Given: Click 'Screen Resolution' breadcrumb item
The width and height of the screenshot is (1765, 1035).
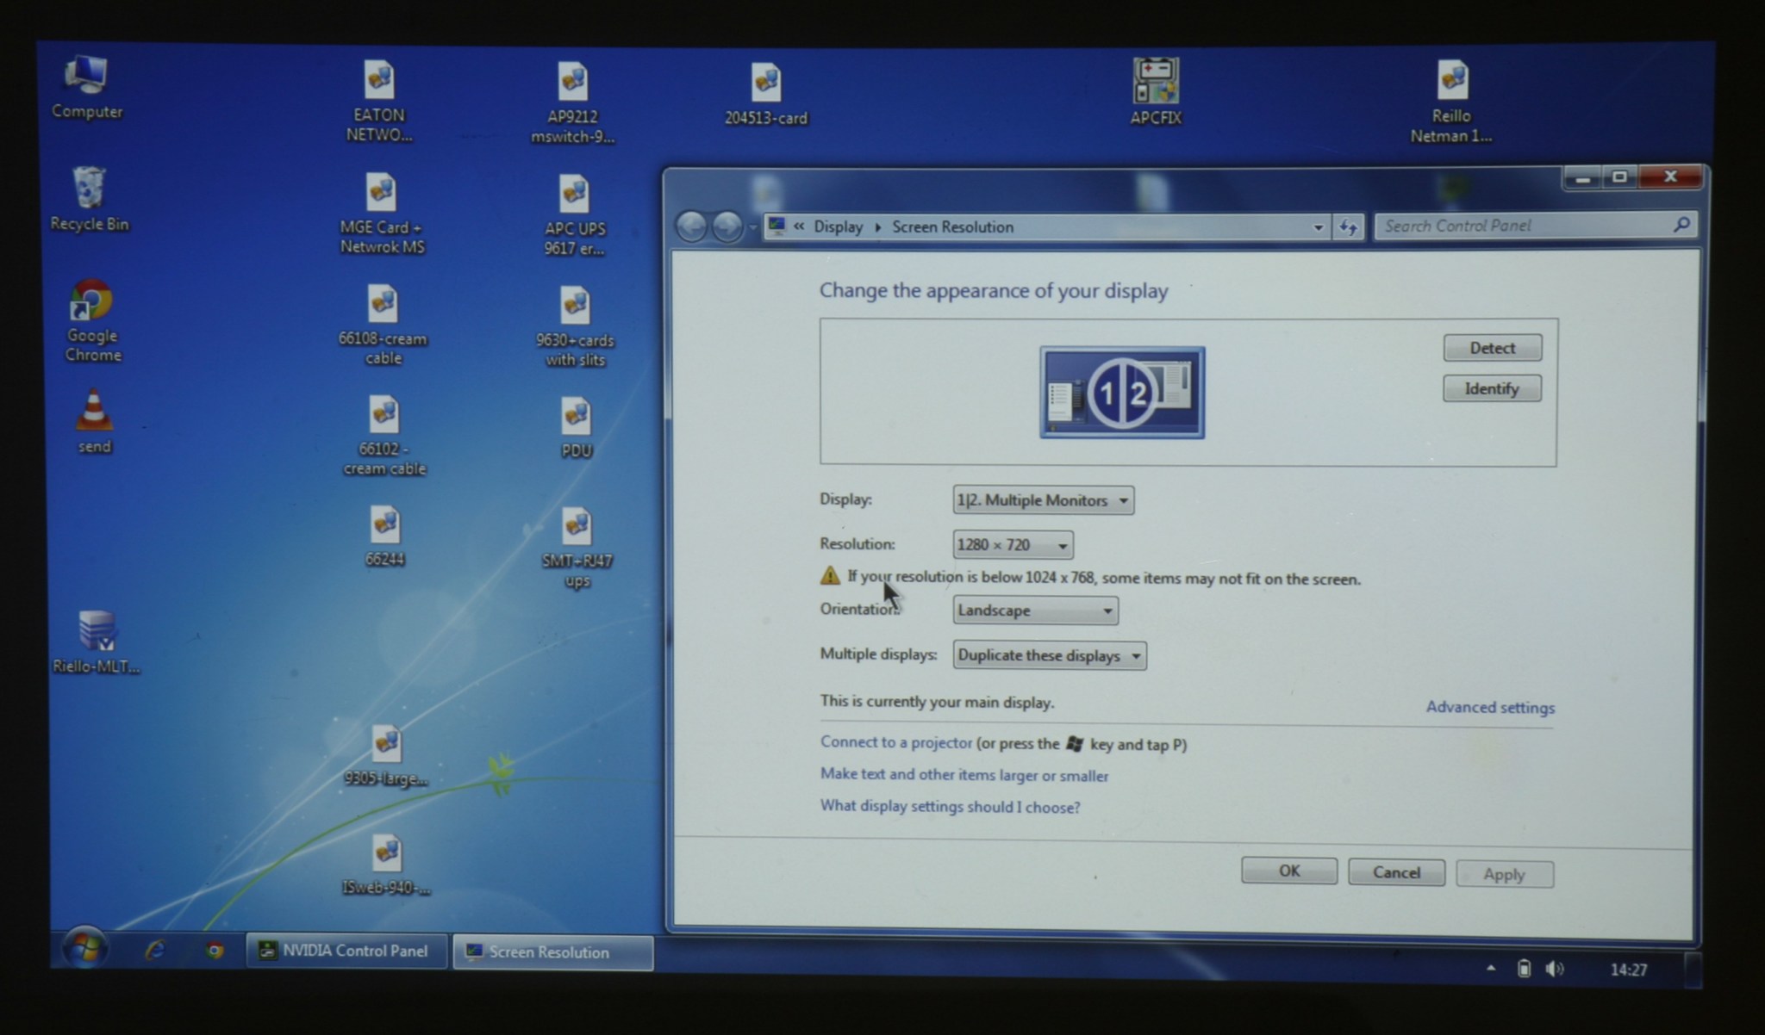Looking at the screenshot, I should coord(952,226).
